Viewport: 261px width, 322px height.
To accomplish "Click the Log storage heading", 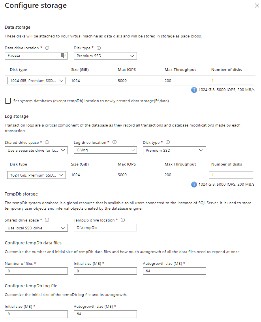I will 17,116.
